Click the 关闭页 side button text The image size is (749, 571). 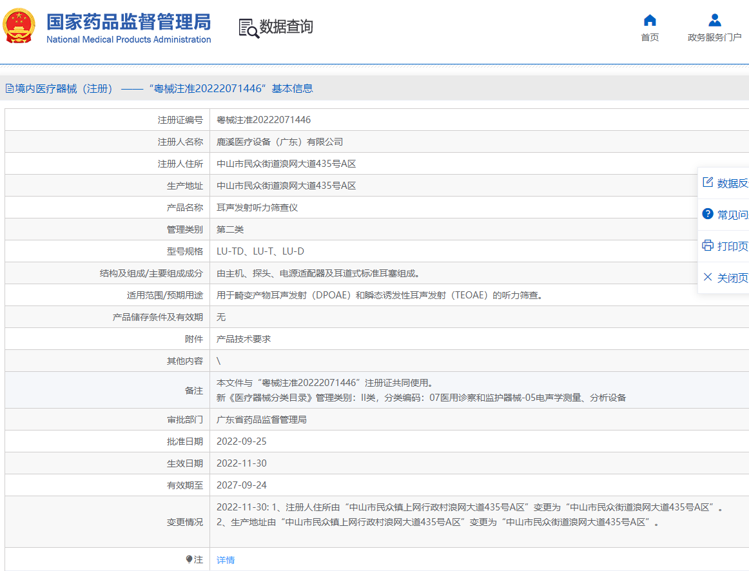(733, 278)
